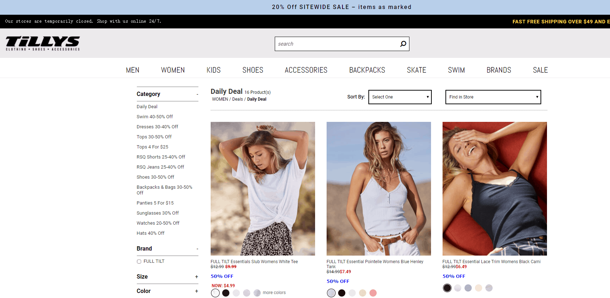Open FULL TILT Pointelle Blue Henley Tank title
The height and width of the screenshot is (298, 610).
(x=375, y=264)
